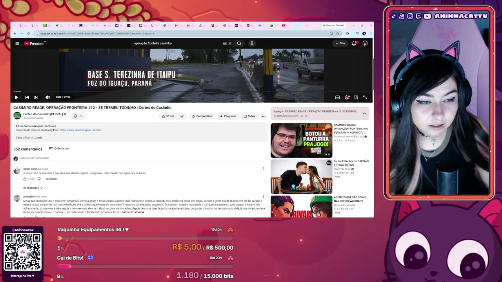Screen dimensions: 502x282
Task: Dislike the Casimiro video
Action: click(182, 116)
